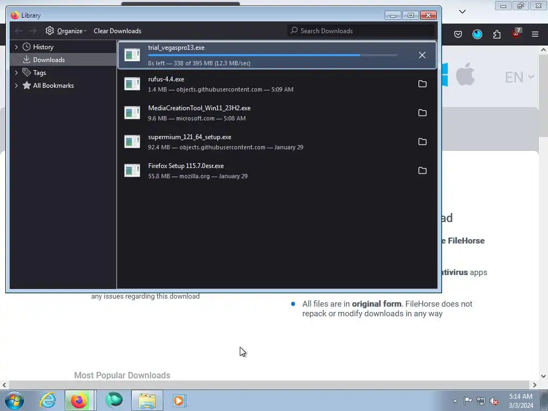This screenshot has height=411, width=548.
Task: Open the clock showing 5:14 AM
Action: (521, 401)
